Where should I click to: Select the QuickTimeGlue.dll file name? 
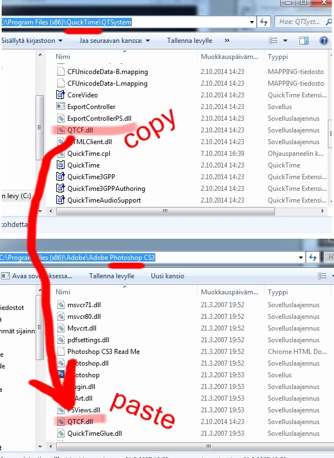95,434
